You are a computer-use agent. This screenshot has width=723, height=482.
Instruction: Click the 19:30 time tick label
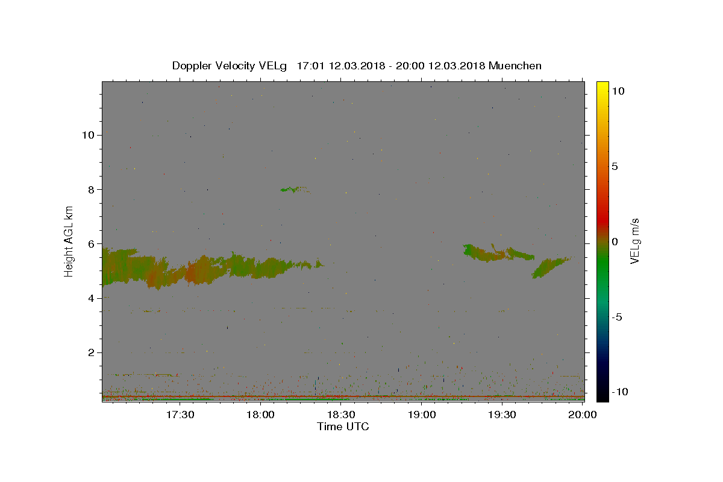tap(502, 415)
